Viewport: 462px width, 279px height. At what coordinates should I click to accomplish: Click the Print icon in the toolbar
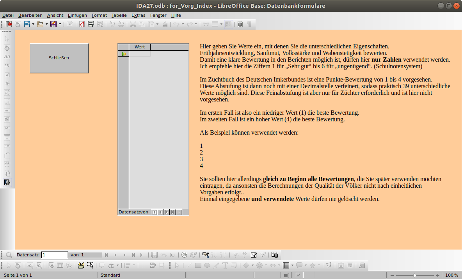91,24
